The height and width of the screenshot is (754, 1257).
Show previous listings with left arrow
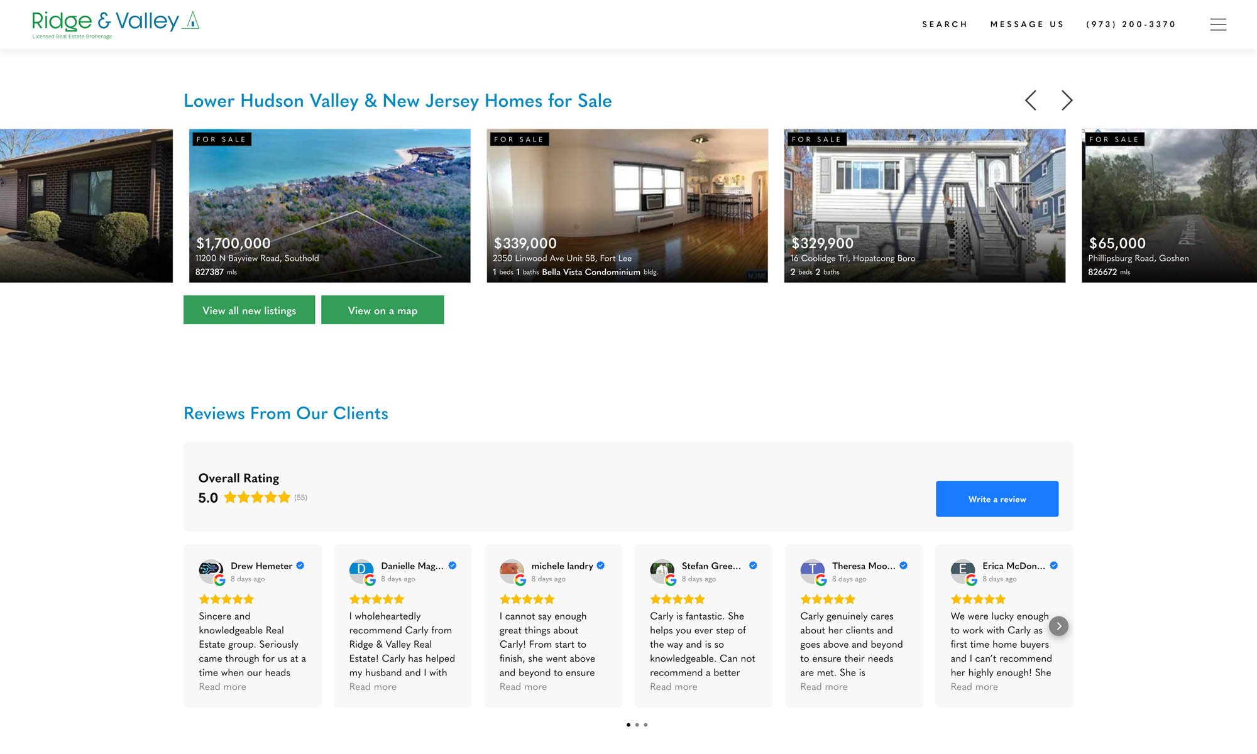[1031, 101]
